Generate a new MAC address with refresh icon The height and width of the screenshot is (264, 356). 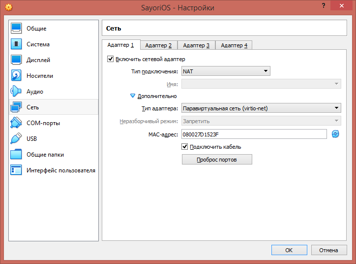point(335,134)
